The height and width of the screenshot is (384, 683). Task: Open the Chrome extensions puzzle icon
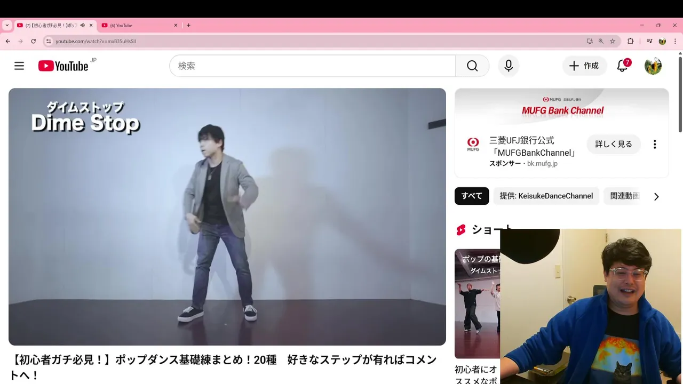(x=630, y=41)
